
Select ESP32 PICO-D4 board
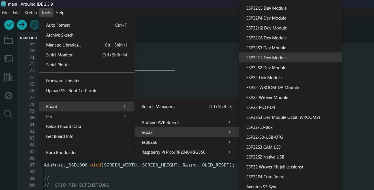coord(291,107)
